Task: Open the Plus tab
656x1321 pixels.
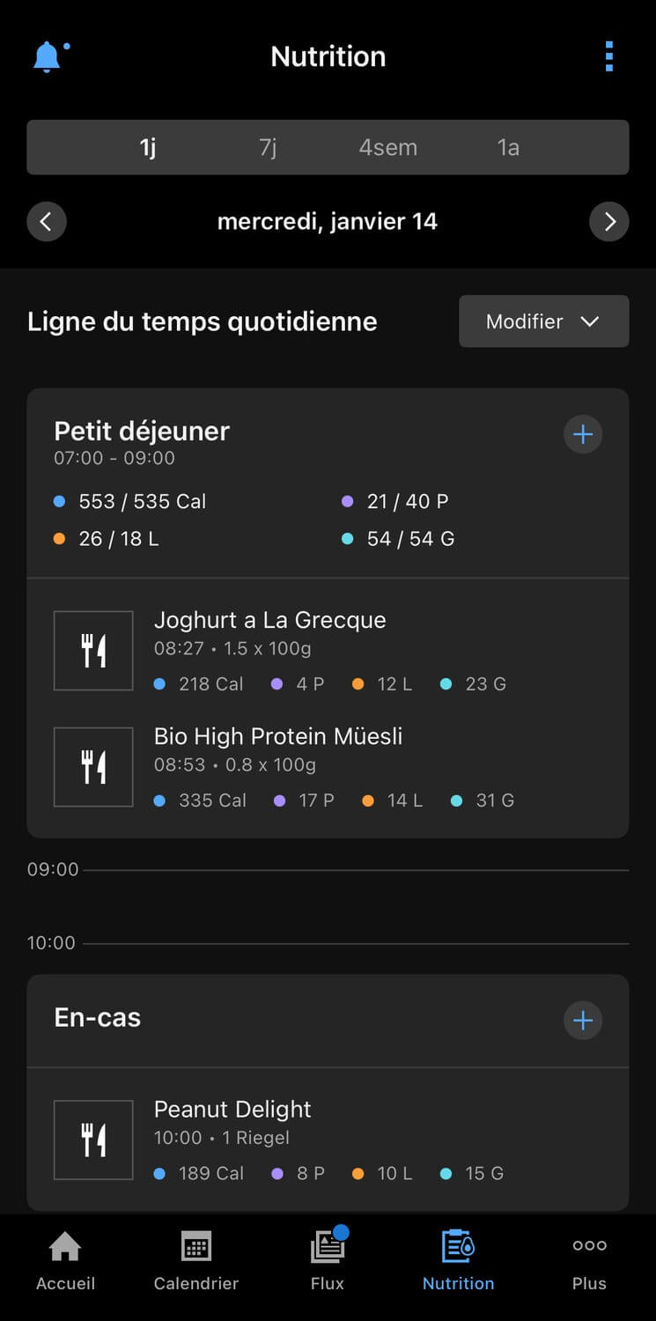Action: (589, 1261)
